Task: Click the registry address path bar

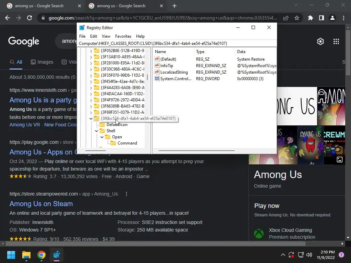Action: (177, 43)
